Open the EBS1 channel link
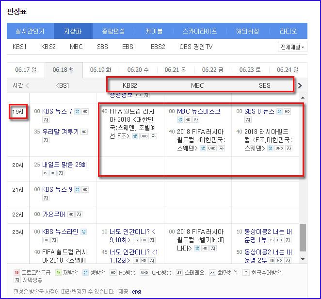The image size is (321, 299). click(x=129, y=47)
